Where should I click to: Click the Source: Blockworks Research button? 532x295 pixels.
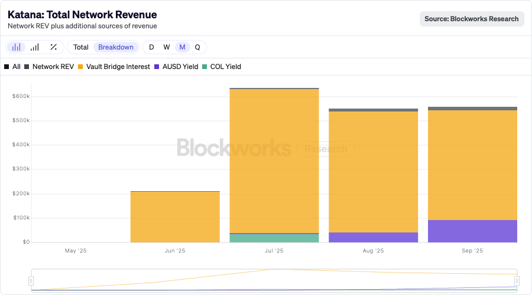(x=472, y=19)
